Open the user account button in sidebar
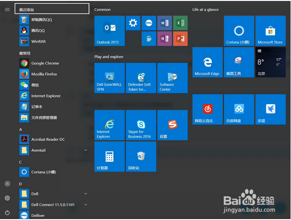Viewport: 291px width, 220px height. (7, 184)
